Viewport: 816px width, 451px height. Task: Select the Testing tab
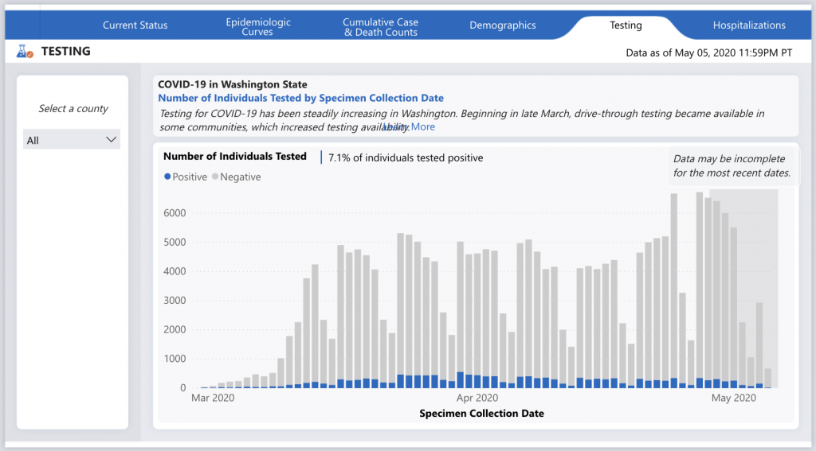(626, 25)
